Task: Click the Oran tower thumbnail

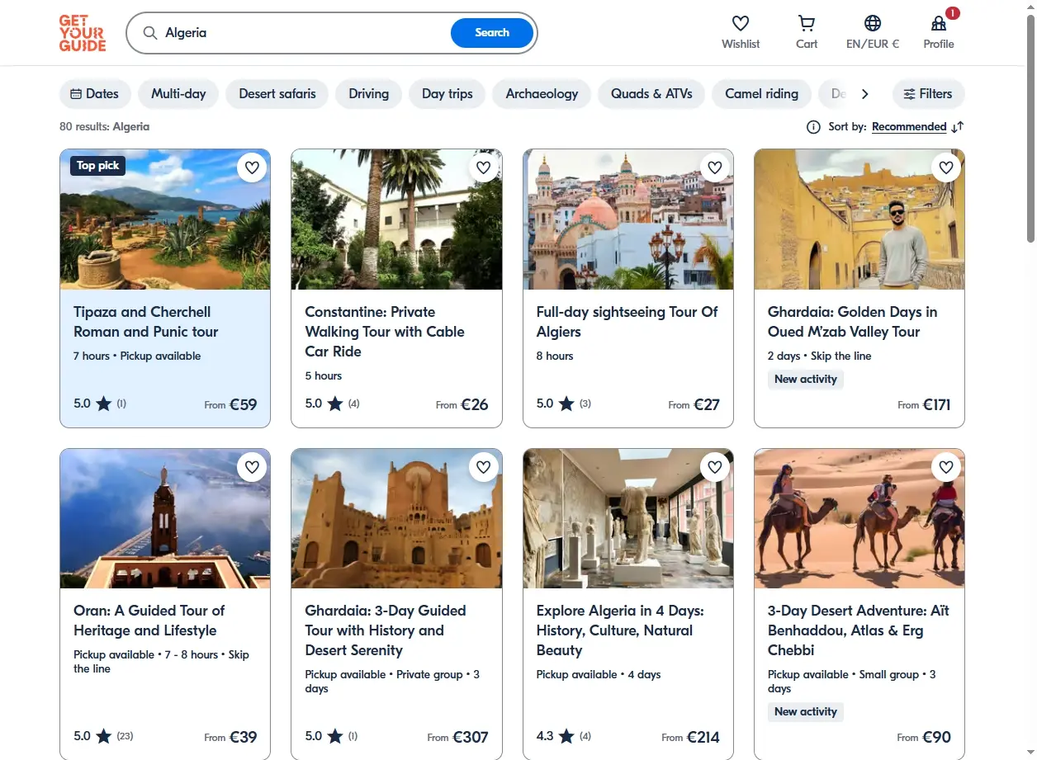Action: 165,518
